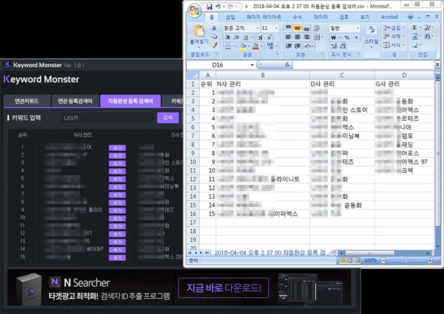Viewport: 444px width, 314px height.
Task: Increase font size in Excel ribbon
Action: tap(261, 37)
